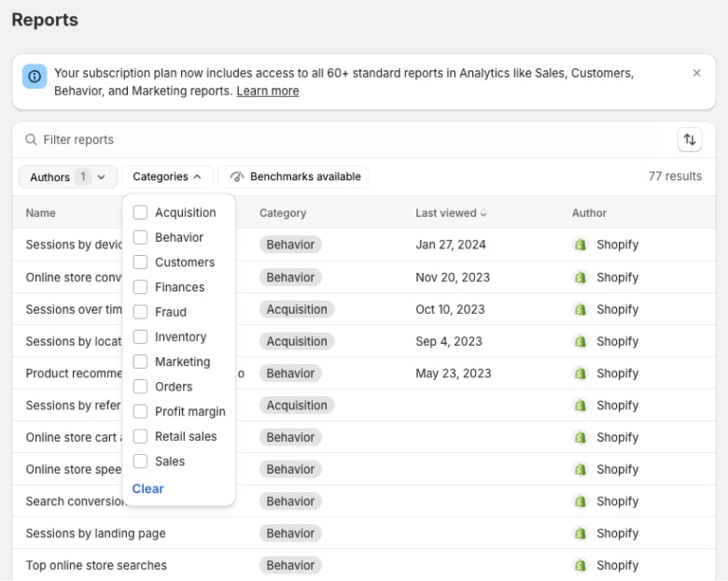This screenshot has height=581, width=728.
Task: Open the Authors filter dropdown
Action: click(68, 177)
